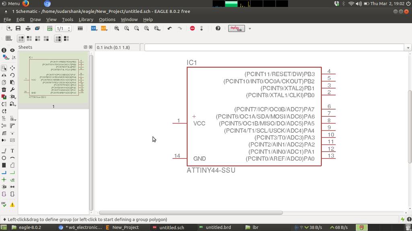Open the Edit menu
Screen dimensions: 412x231
pyautogui.click(x=20, y=19)
